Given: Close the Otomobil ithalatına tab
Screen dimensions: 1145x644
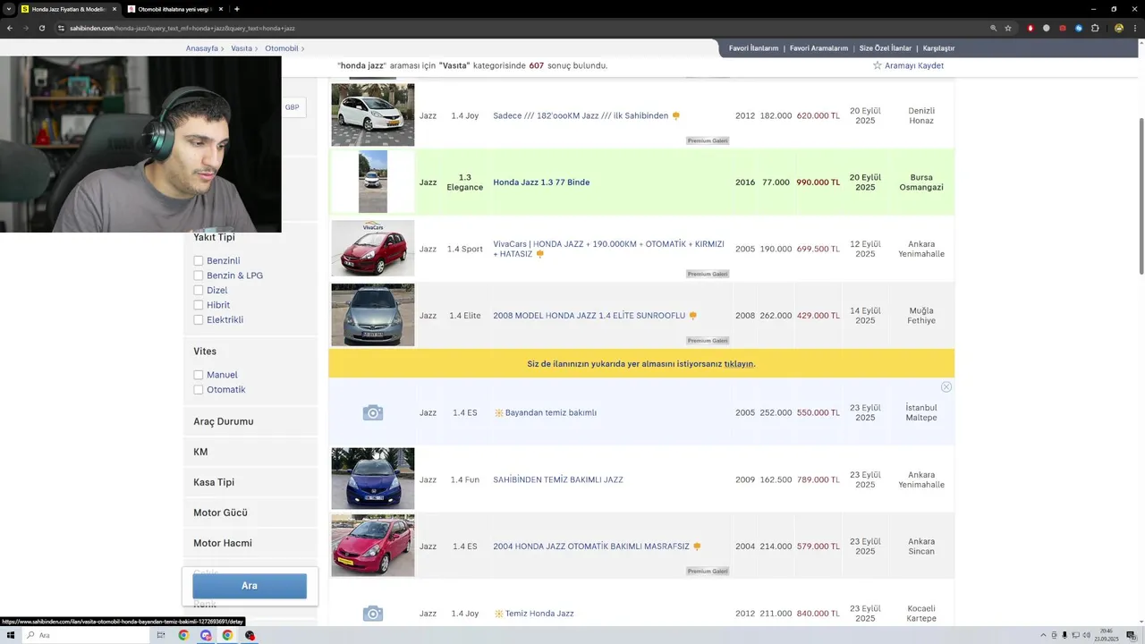Looking at the screenshot, I should [x=220, y=9].
